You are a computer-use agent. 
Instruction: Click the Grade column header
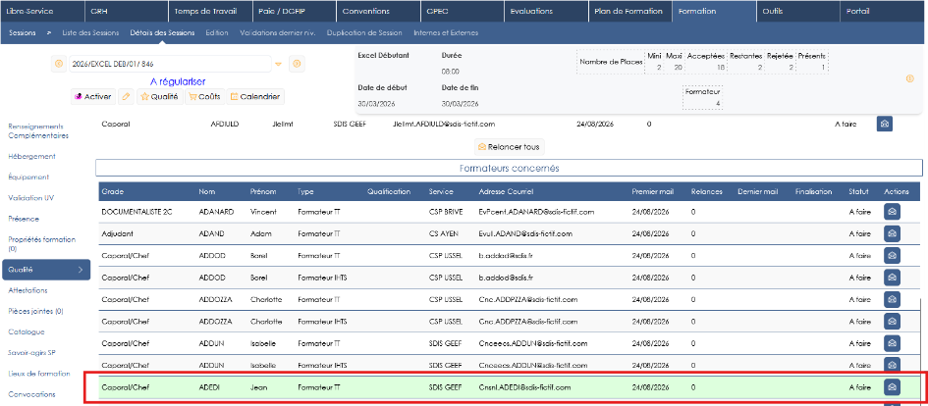[x=113, y=191]
